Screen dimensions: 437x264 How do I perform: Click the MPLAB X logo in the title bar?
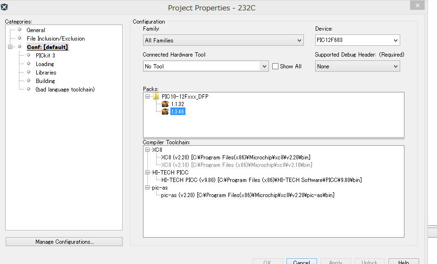point(4,7)
